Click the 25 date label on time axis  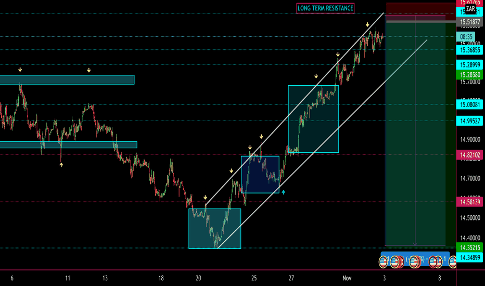[x=254, y=278]
